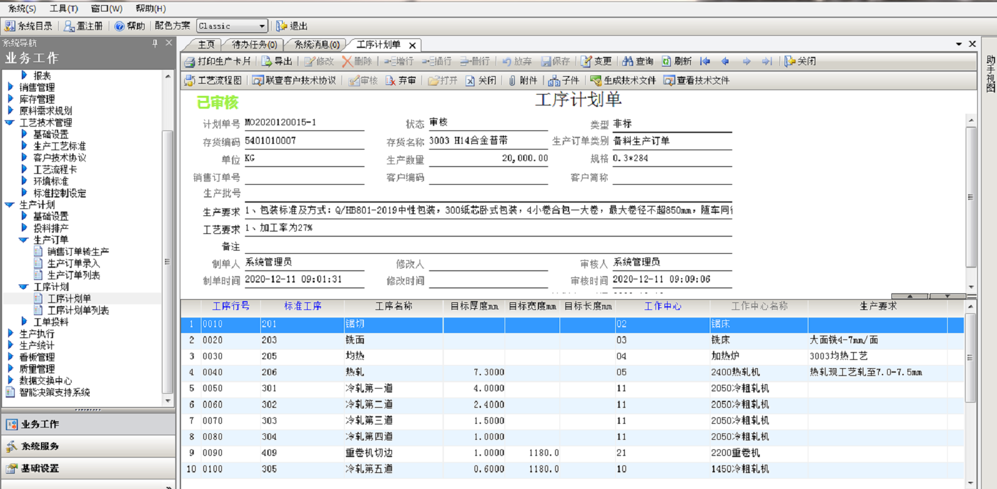Click the 打印生产卡片 print icon

(189, 62)
